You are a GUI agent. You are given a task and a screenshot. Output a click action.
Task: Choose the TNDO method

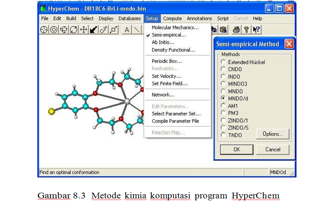(x=223, y=135)
